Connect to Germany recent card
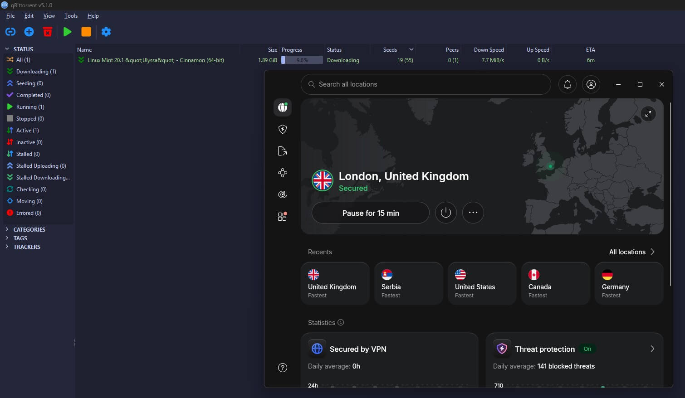Screen dimensions: 685x398 tap(629, 283)
